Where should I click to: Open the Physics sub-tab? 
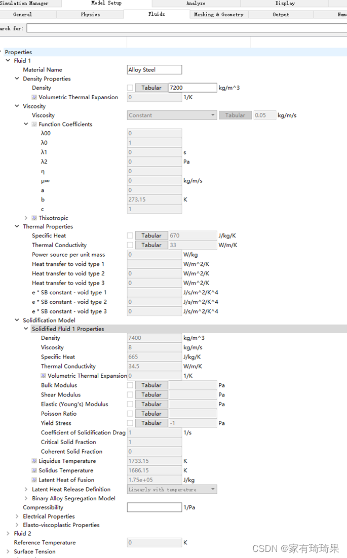90,15
